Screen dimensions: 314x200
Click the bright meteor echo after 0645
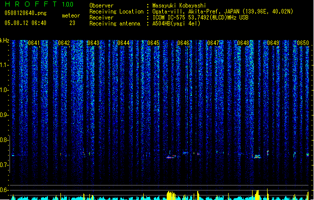click(x=171, y=157)
